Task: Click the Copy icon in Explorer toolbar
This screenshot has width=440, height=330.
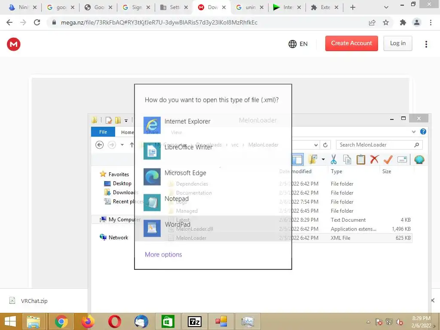Action: tap(347, 159)
